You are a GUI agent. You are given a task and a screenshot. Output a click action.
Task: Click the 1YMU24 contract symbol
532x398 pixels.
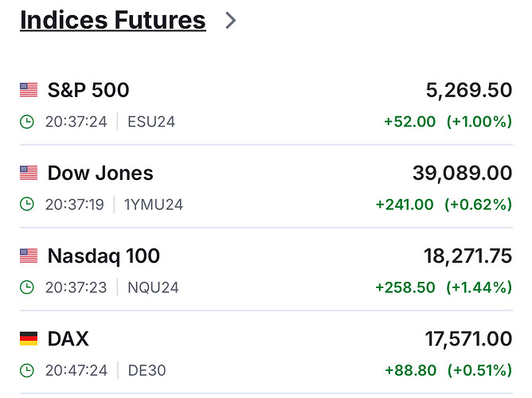pos(154,205)
